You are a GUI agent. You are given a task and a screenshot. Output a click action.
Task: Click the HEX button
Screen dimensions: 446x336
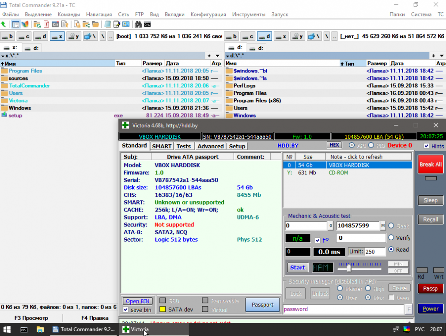pyautogui.click(x=334, y=145)
